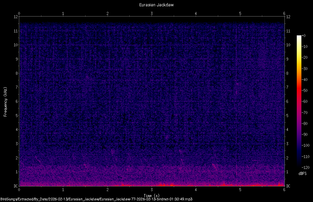313x202 pixels.
Task: Click the 6 tick on the bottom time axis
Action: point(283,190)
